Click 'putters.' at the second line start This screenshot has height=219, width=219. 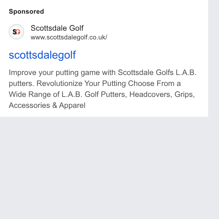click(x=21, y=84)
